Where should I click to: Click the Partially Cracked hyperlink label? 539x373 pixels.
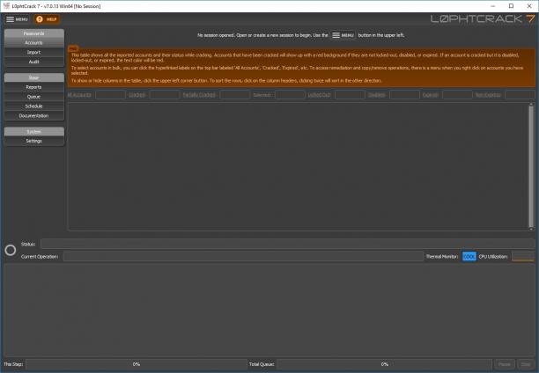click(x=199, y=95)
